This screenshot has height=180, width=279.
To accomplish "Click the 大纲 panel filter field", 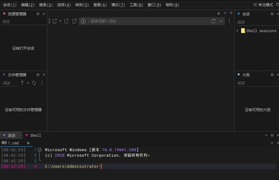I will tap(257, 83).
